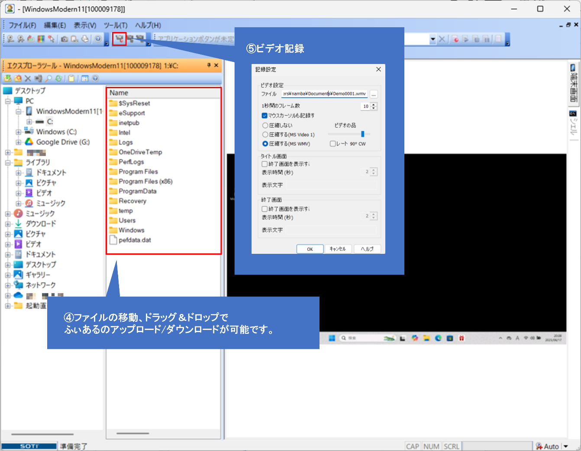581x451 pixels.
Task: Enable the end screen display checkbox
Action: point(265,209)
